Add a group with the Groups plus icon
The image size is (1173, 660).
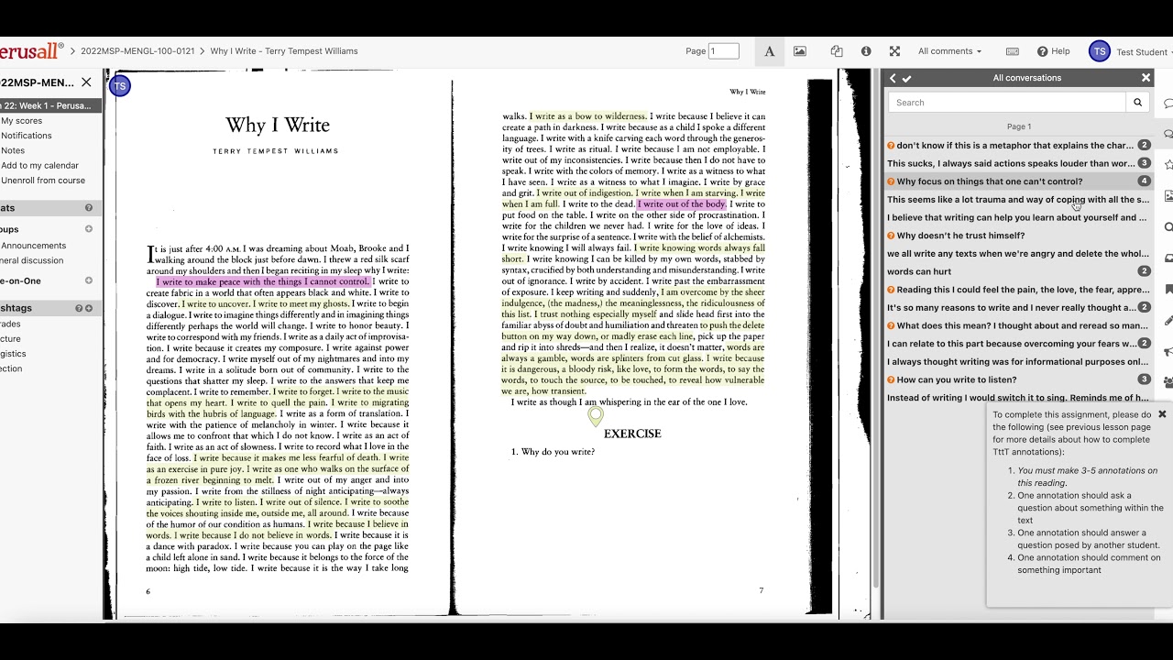point(89,229)
